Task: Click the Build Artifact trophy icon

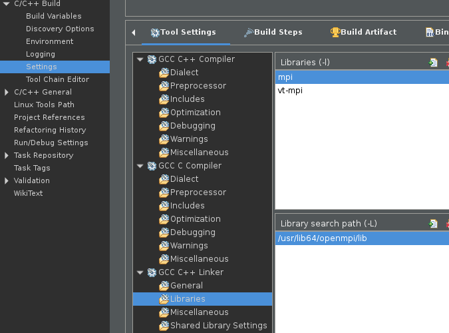Action: (335, 32)
